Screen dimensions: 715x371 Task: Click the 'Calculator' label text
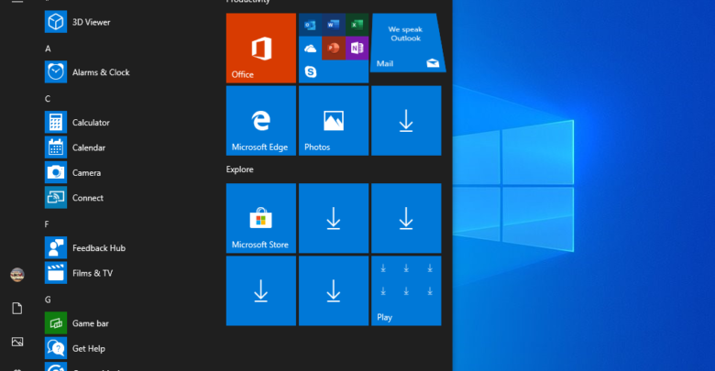coord(91,123)
